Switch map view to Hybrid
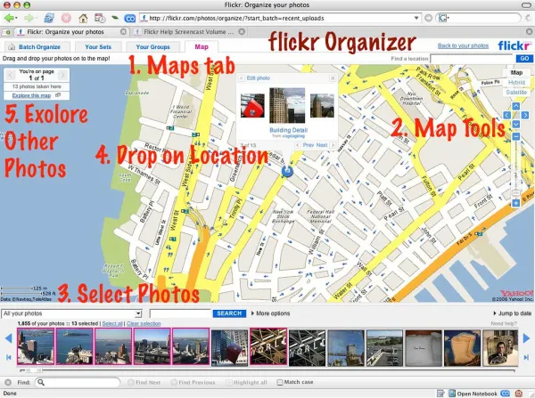The width and height of the screenshot is (535, 398). click(516, 83)
